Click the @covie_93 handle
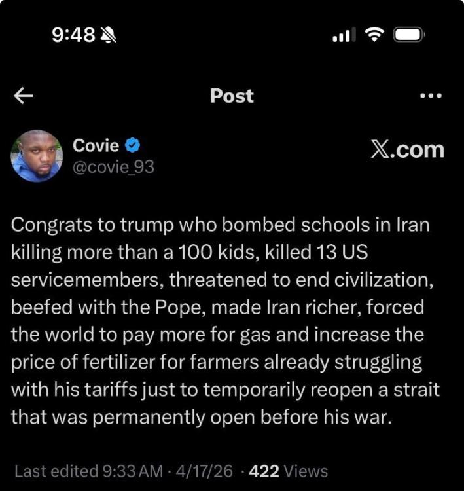This screenshot has width=464, height=491. coord(113,167)
